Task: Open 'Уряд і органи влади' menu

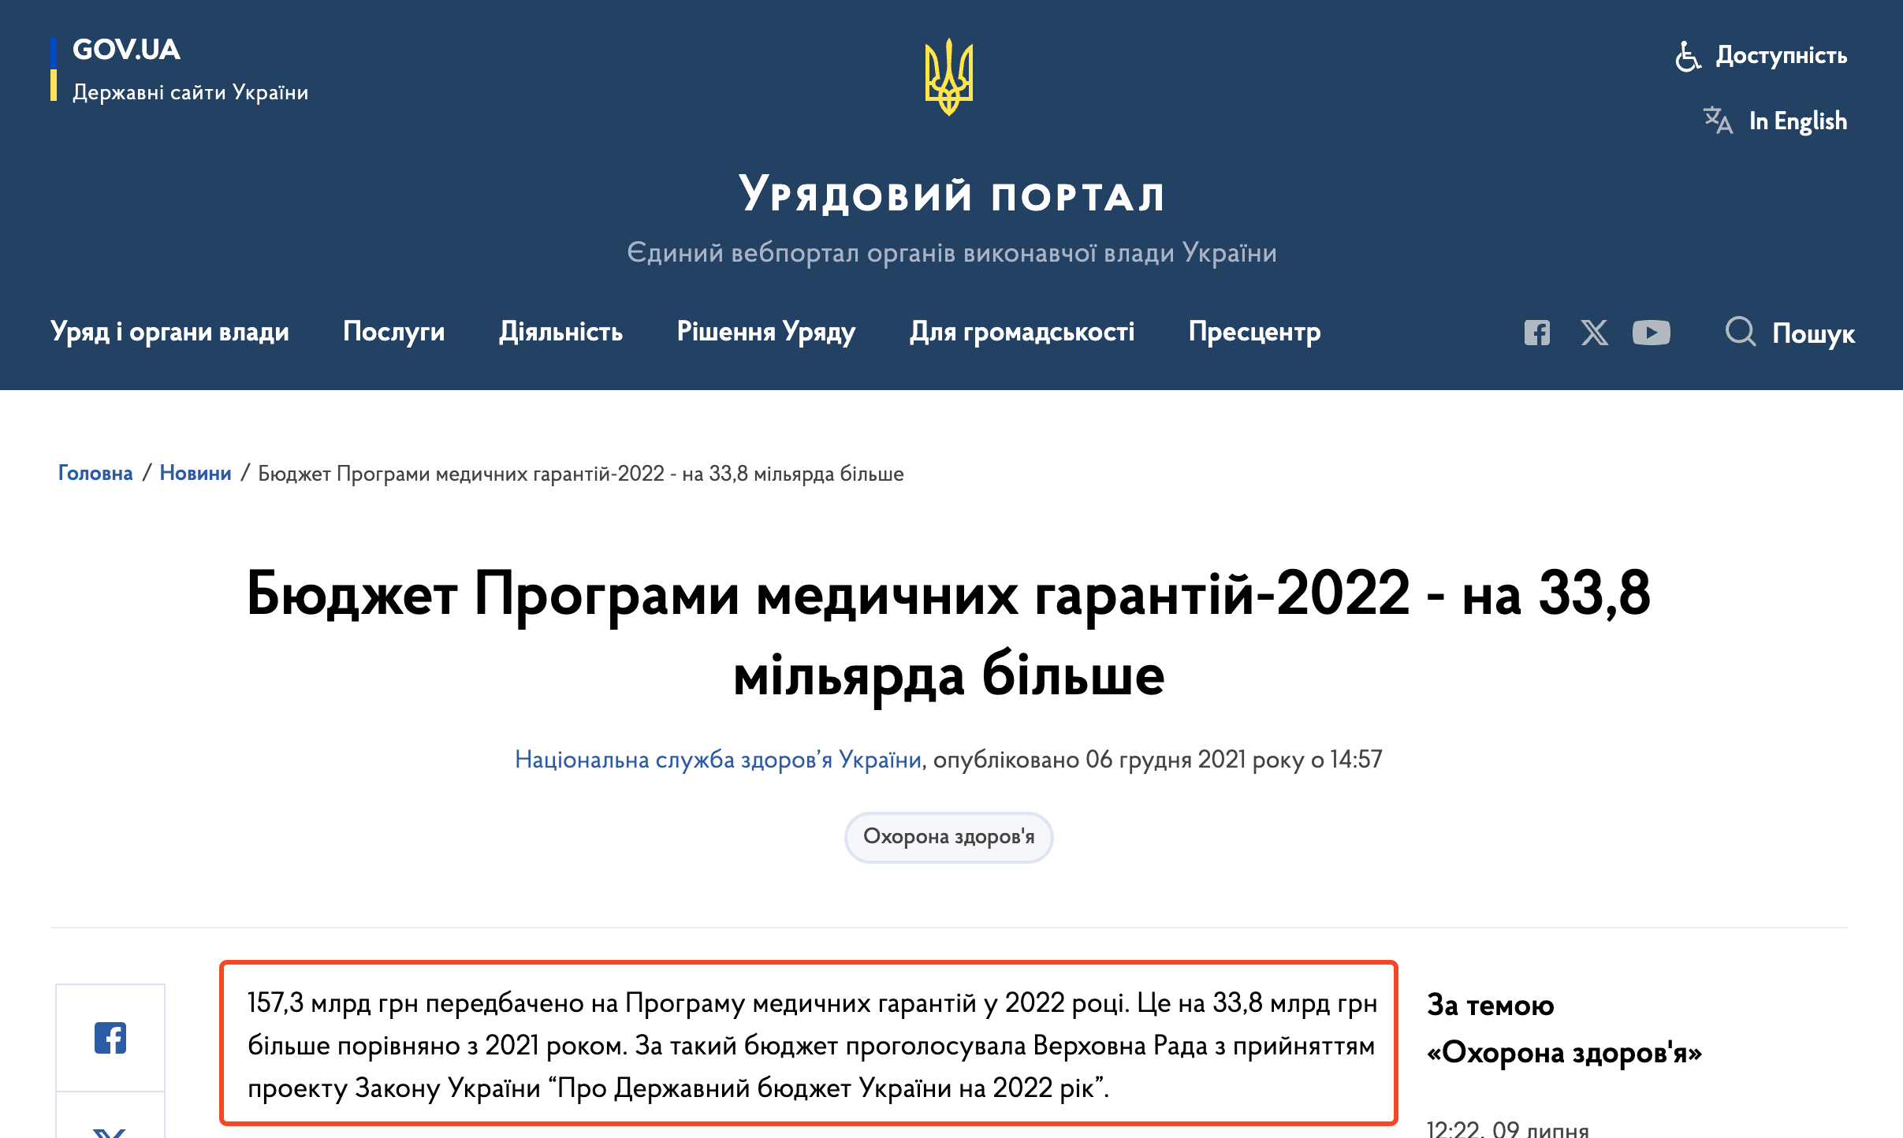Action: click(169, 332)
